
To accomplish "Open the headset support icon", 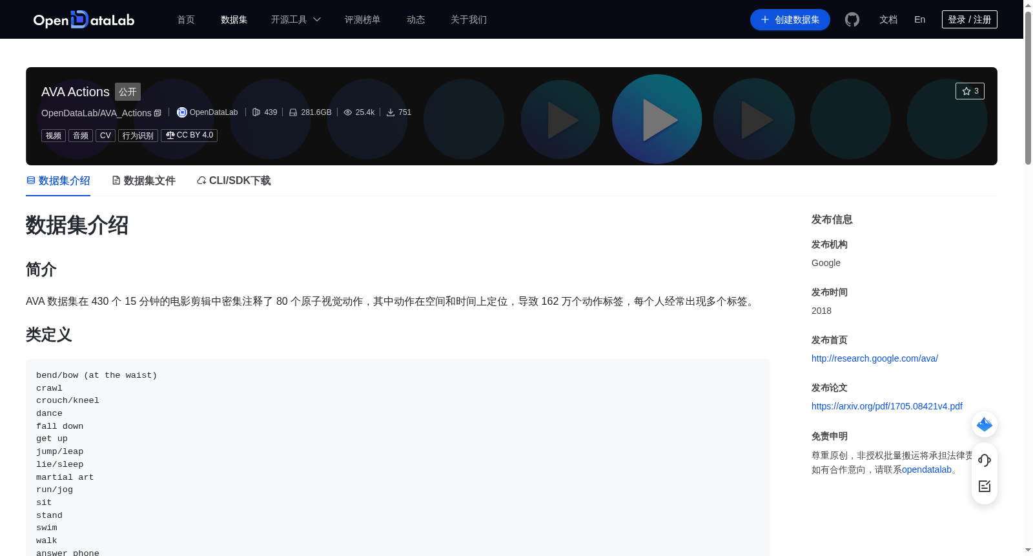I will pos(985,460).
